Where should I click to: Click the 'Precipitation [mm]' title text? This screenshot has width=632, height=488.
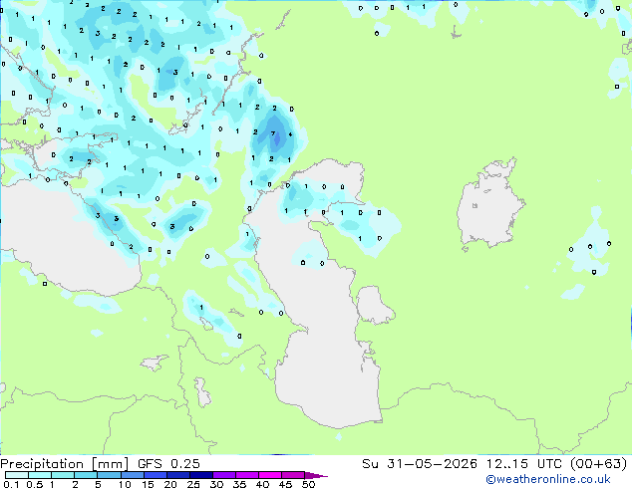65,464
